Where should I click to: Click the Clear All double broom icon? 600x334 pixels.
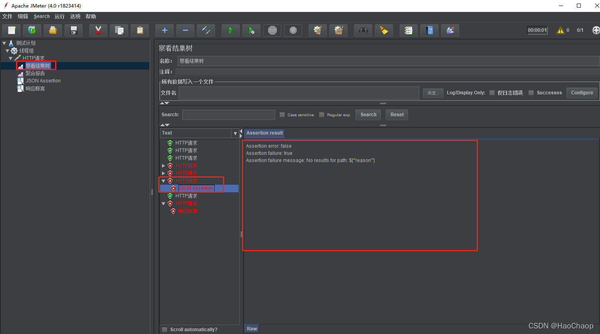pyautogui.click(x=338, y=30)
